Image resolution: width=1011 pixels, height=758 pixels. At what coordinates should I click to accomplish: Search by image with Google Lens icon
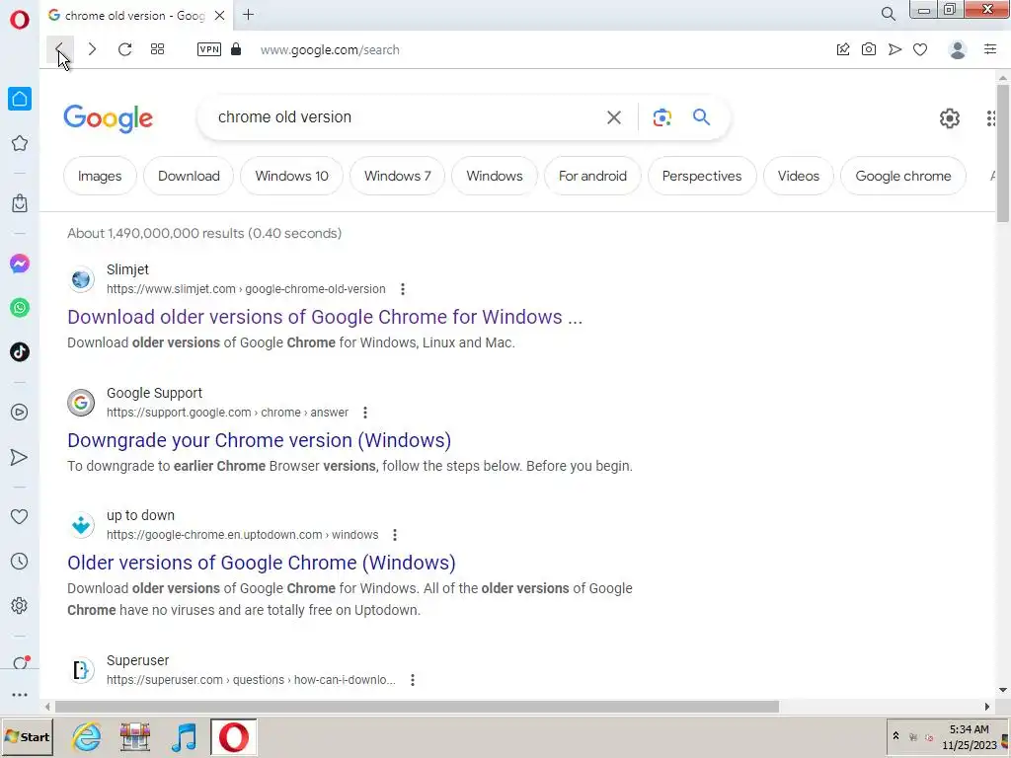point(662,117)
